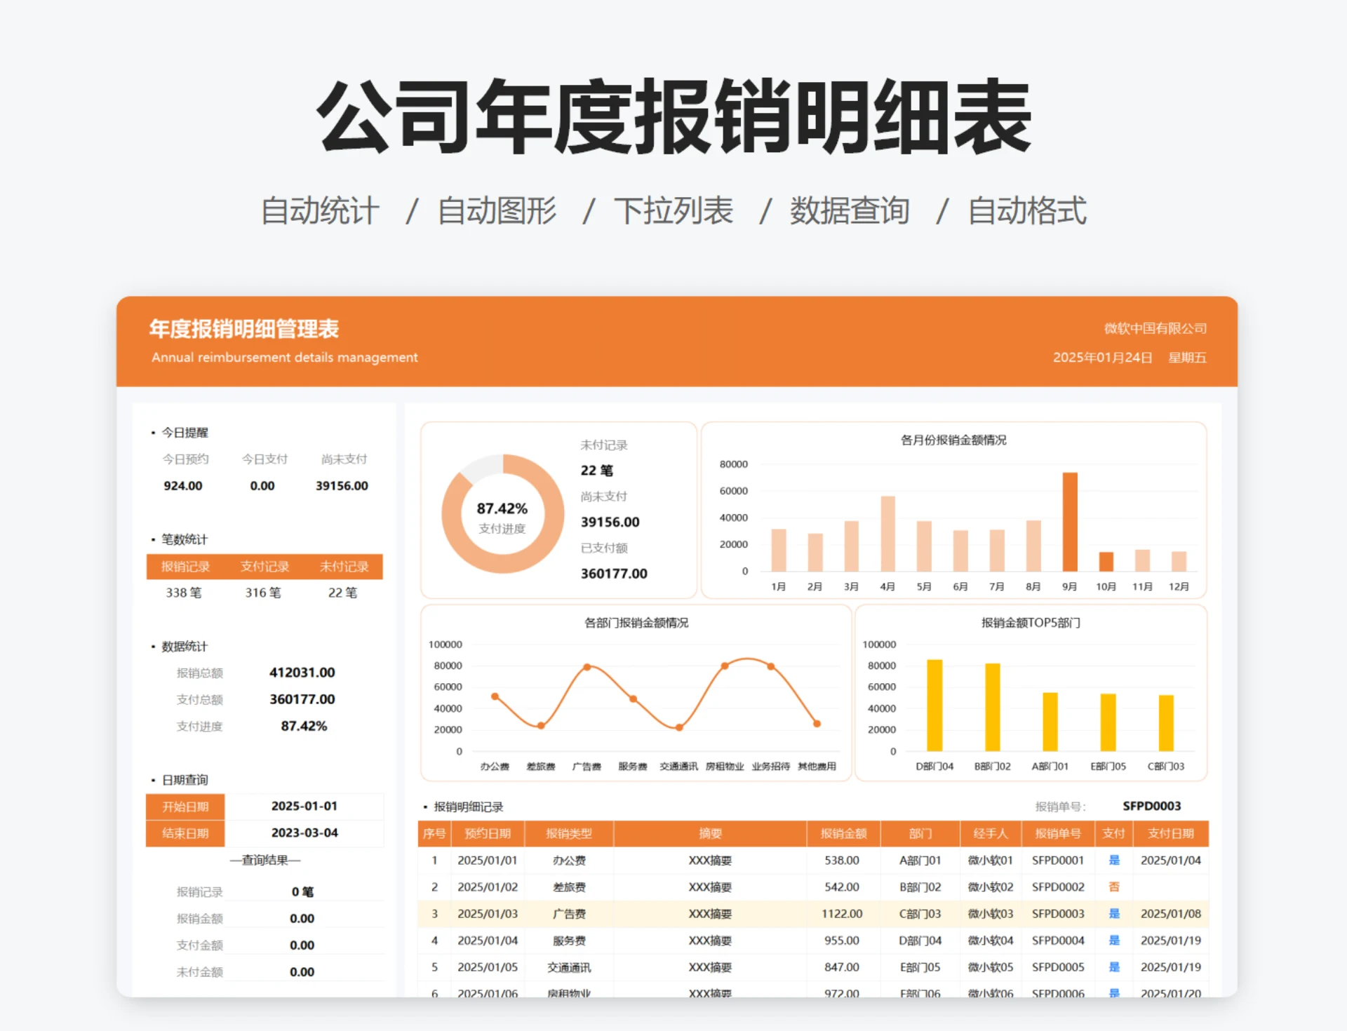Click the 支付进度 87.42% progress indicator
Image resolution: width=1347 pixels, height=1031 pixels.
(304, 726)
